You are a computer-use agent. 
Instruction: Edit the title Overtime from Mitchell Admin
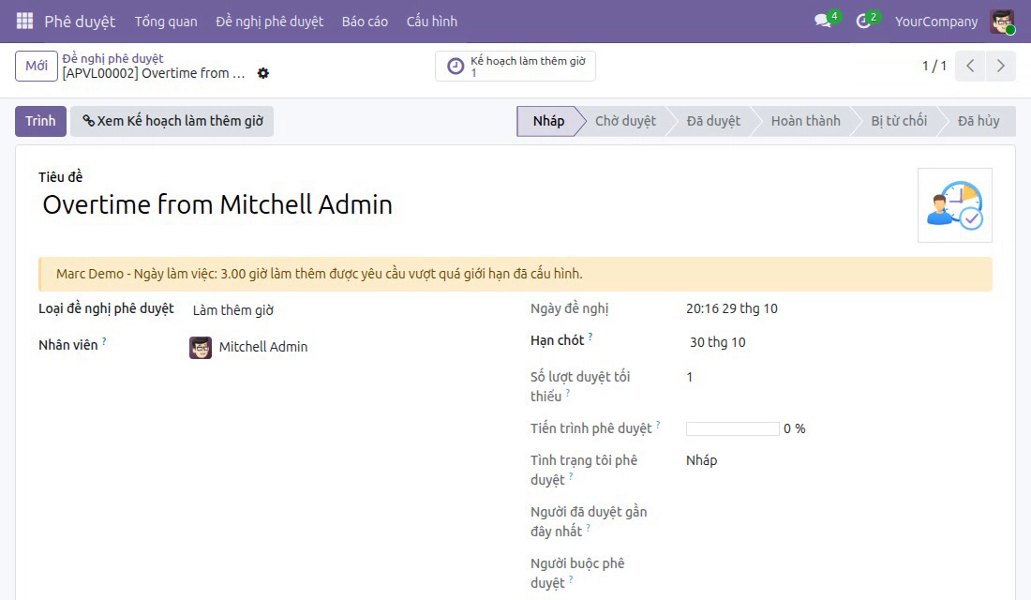click(217, 204)
